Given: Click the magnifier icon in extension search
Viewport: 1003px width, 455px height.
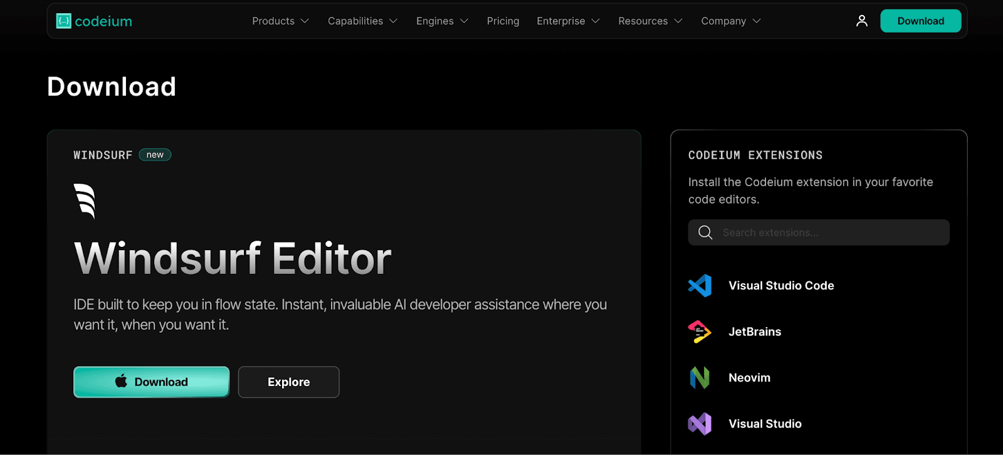Looking at the screenshot, I should pyautogui.click(x=705, y=233).
